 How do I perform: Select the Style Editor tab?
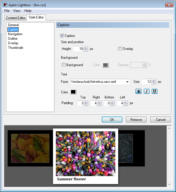coord(36,17)
